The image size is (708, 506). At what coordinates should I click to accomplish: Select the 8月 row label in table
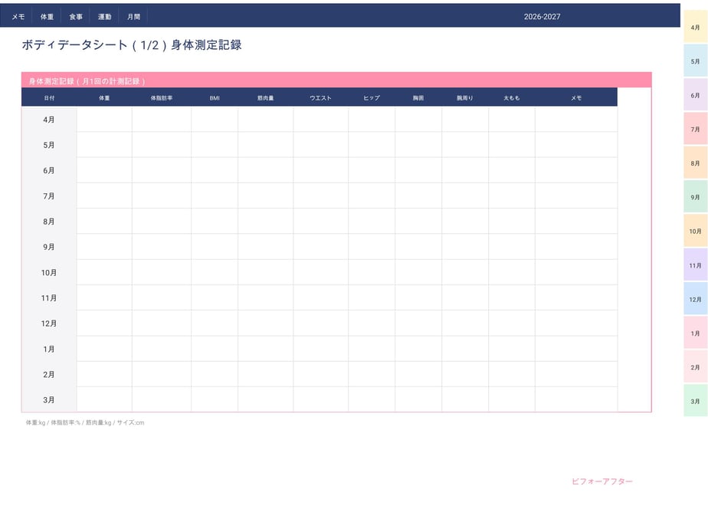point(49,222)
